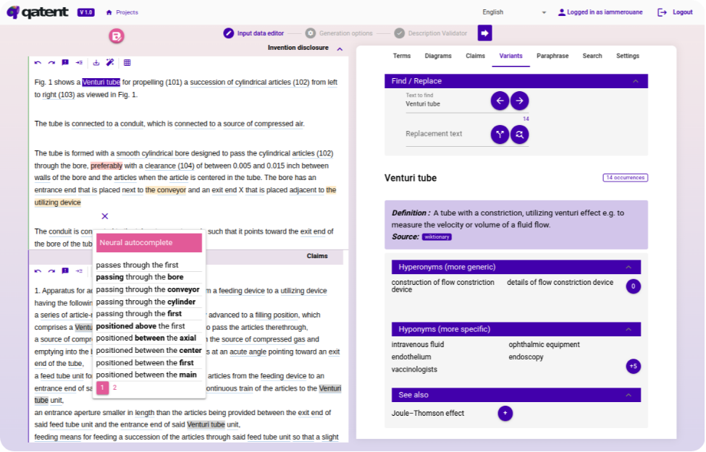The image size is (706, 452).
Task: Click highlighted word 'preferably' in disclosure
Action: click(106, 166)
